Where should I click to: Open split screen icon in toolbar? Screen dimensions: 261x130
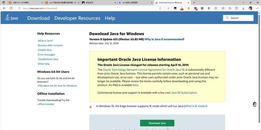coord(223,8)
